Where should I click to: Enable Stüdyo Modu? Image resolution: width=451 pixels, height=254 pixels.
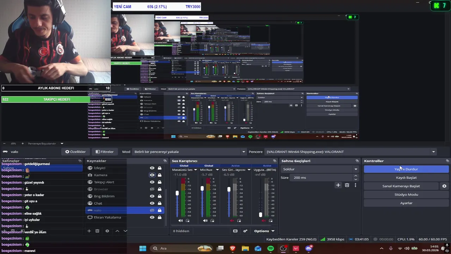406,194
